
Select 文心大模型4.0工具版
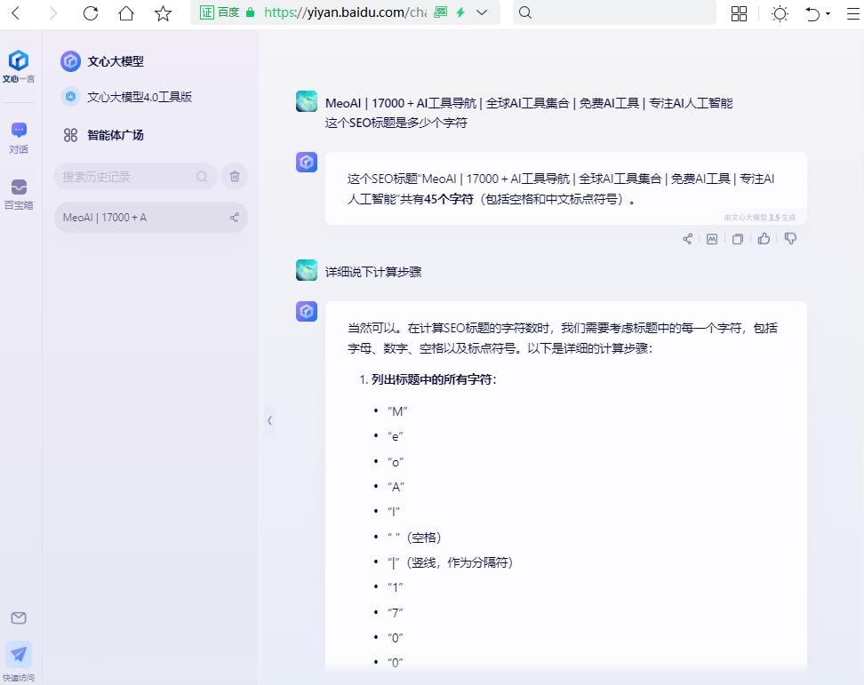coord(127,97)
